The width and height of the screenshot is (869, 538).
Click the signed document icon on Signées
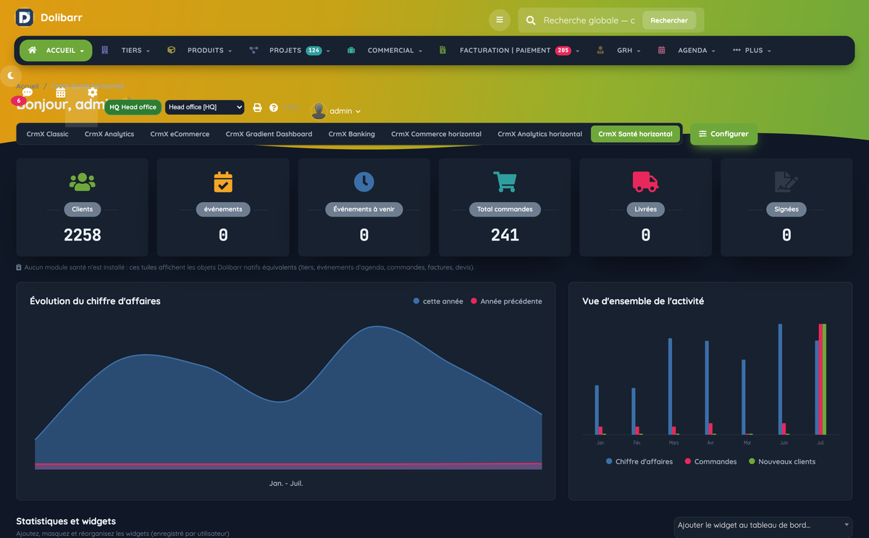point(786,182)
